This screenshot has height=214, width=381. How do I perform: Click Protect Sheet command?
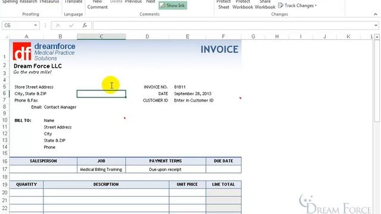coord(224,4)
